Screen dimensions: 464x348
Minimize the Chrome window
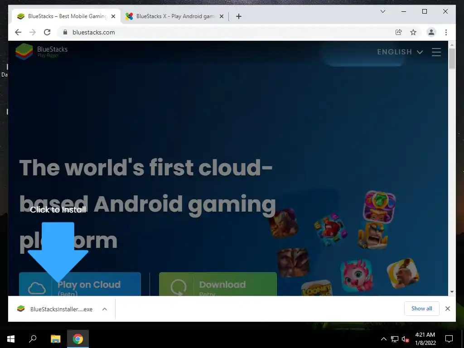click(404, 11)
